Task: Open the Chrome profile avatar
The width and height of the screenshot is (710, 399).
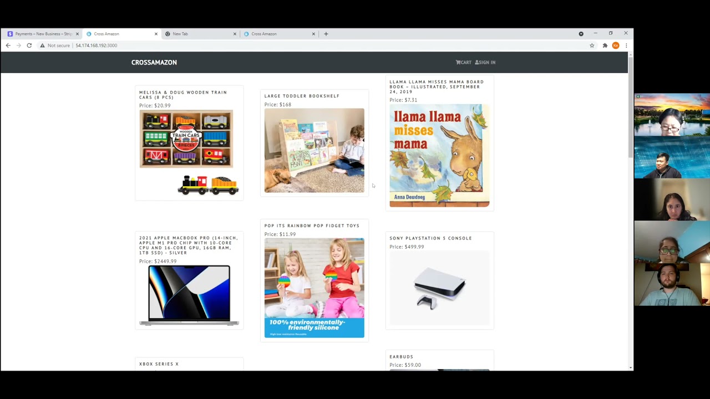Action: point(616,45)
